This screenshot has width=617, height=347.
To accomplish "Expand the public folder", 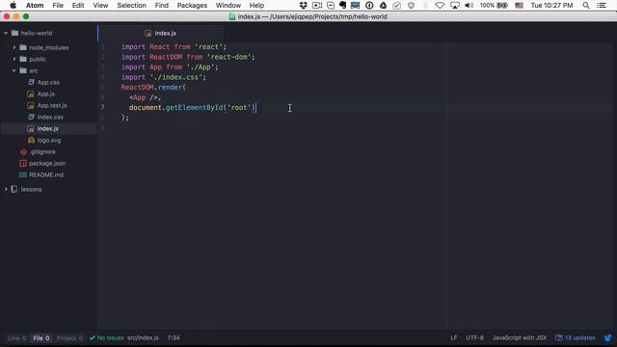I will [x=14, y=59].
